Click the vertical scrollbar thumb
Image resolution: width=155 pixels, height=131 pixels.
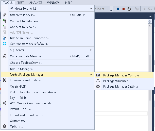point(150,78)
